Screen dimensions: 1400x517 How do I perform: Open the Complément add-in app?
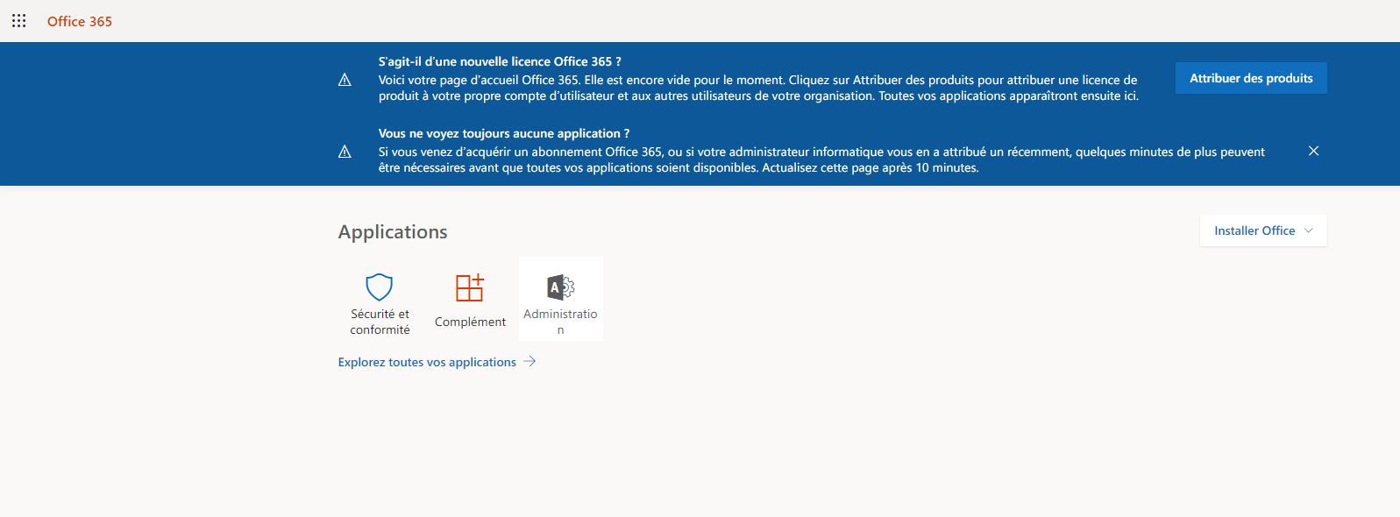tap(470, 299)
